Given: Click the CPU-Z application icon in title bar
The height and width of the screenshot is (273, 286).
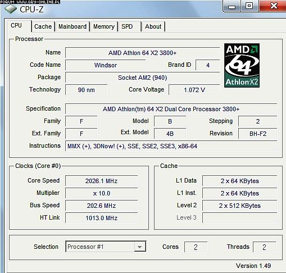Looking at the screenshot, I should (x=11, y=9).
